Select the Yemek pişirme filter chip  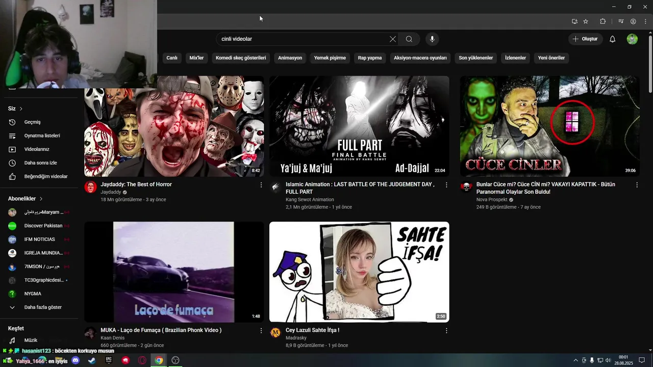(330, 58)
